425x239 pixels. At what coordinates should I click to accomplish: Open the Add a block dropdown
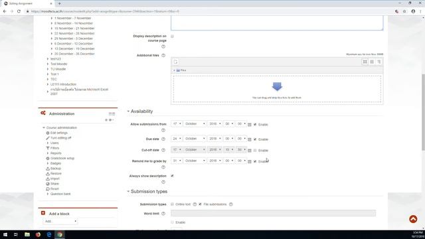(x=60, y=221)
